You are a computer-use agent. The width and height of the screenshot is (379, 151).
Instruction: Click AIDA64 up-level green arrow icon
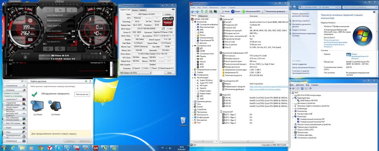click(x=202, y=11)
